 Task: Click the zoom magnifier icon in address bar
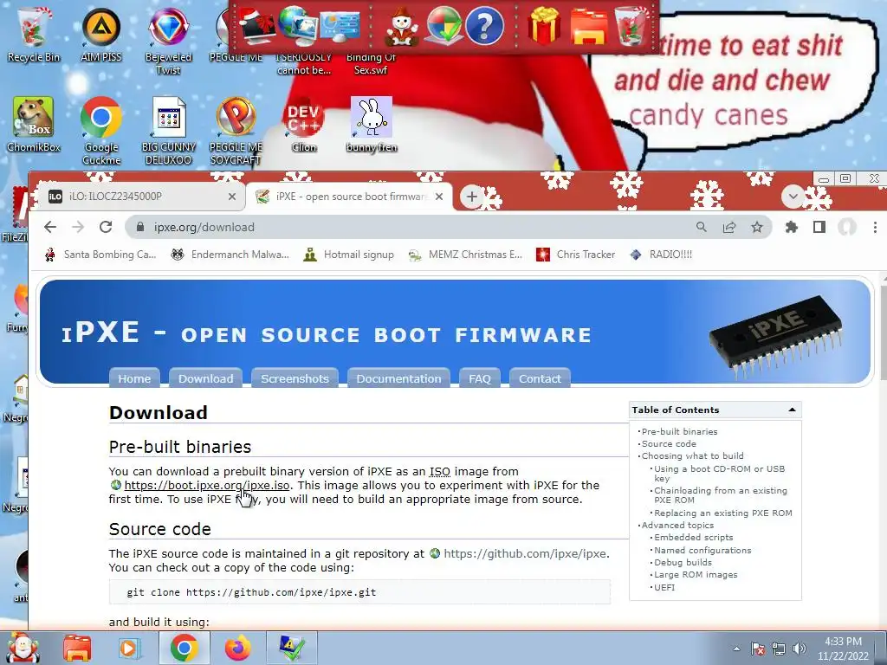(x=702, y=227)
